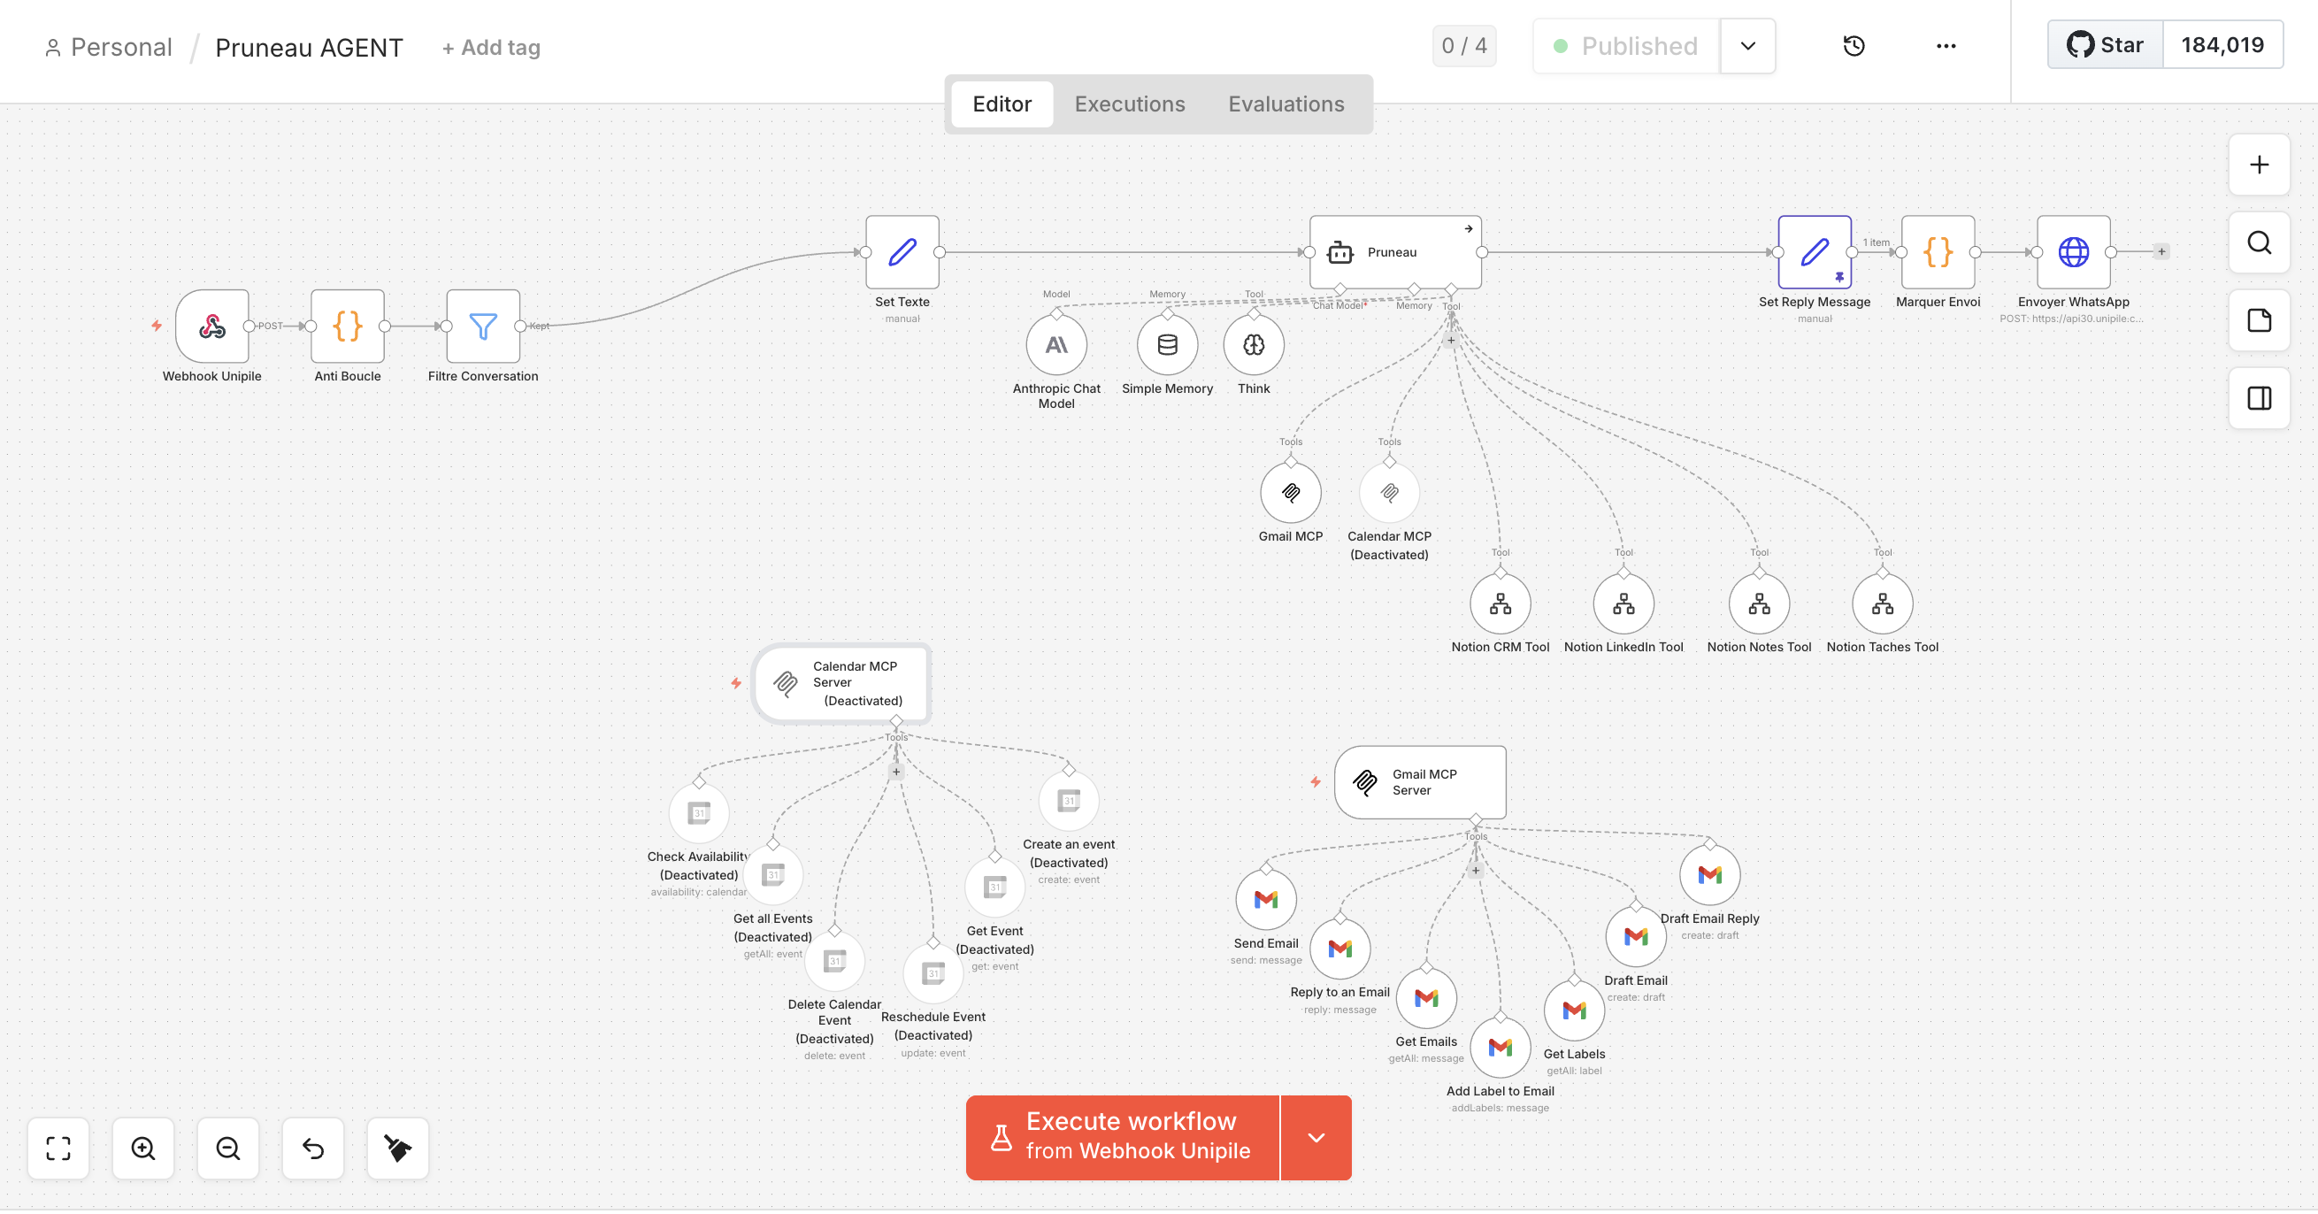Open the Send Email Gmail tool node
2318x1214 pixels.
click(1265, 898)
